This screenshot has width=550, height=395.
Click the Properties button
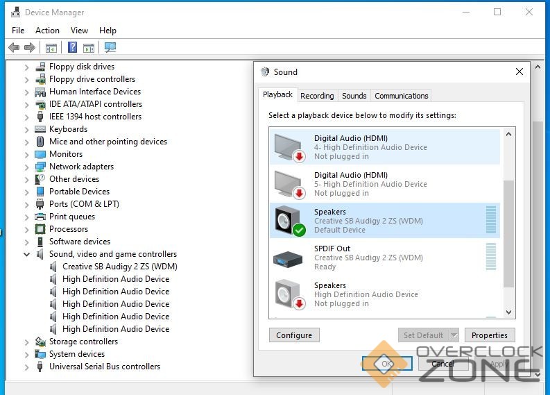pos(490,335)
